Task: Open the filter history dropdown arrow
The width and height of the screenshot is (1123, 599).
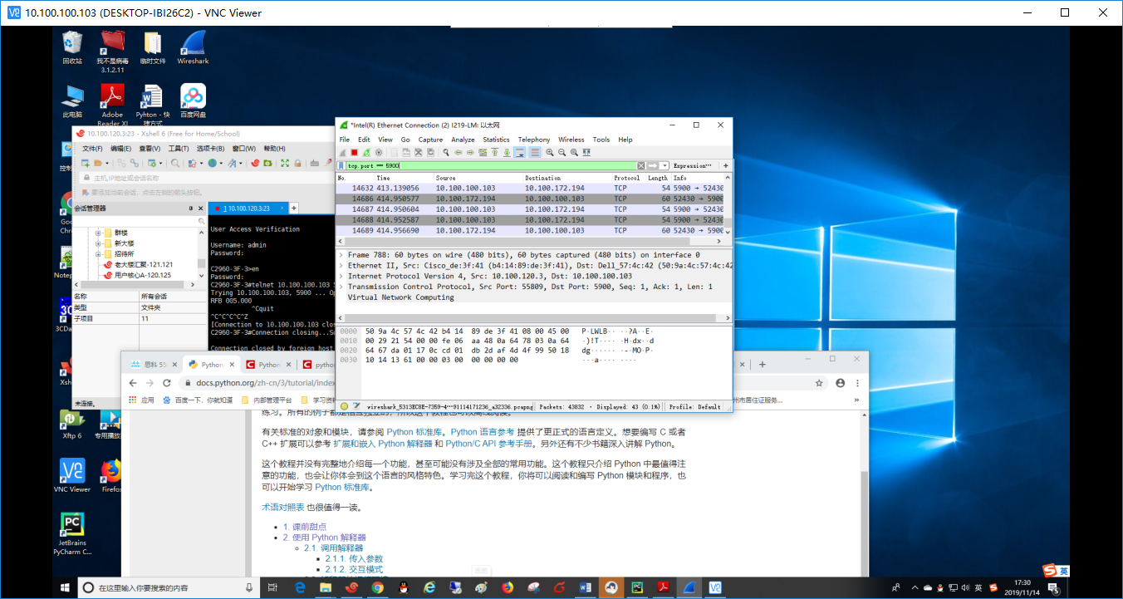Action: tap(665, 165)
